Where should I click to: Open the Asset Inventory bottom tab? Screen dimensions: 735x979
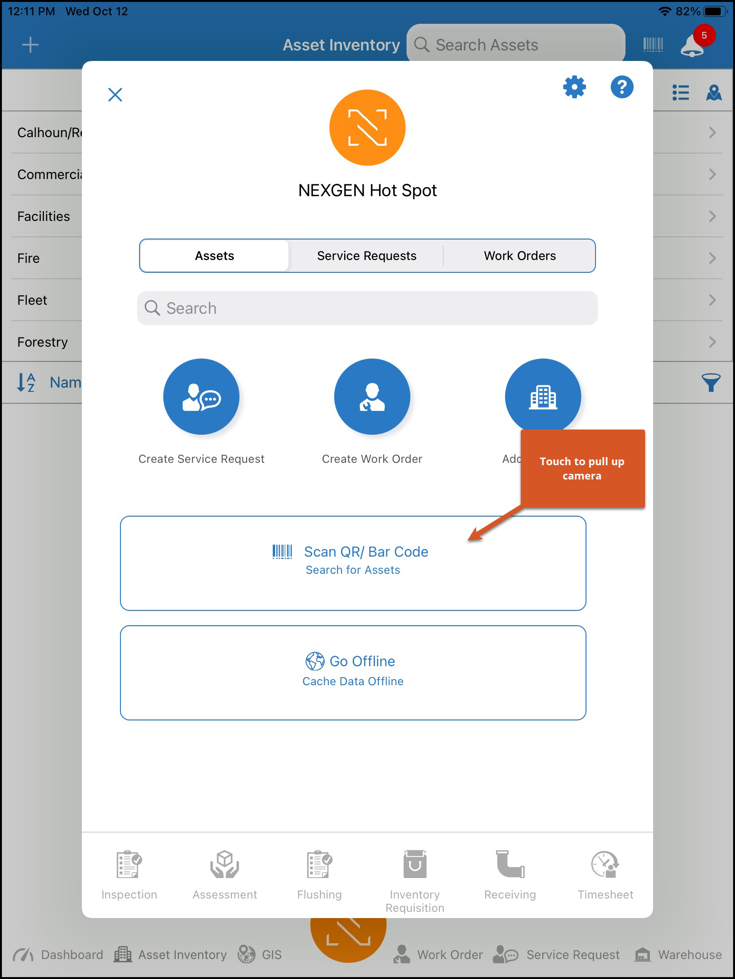[x=170, y=955]
